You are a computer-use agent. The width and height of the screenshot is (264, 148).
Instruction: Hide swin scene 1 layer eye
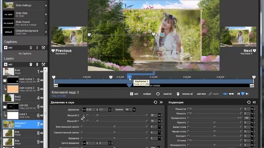42,81
